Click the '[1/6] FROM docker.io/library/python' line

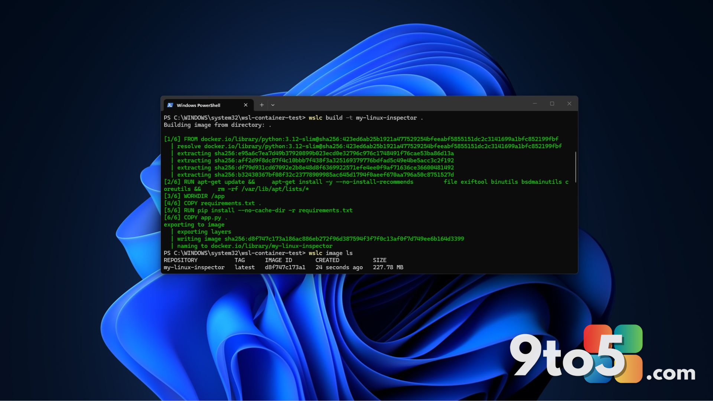pos(361,139)
